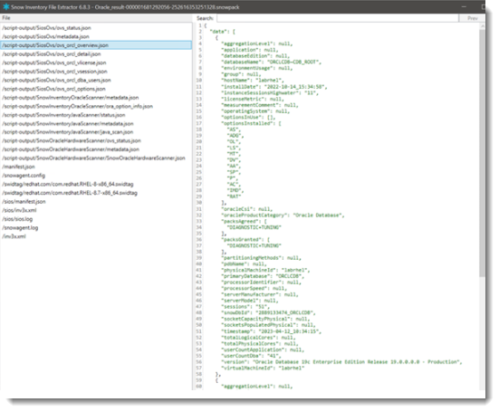Select ovs_status.json under SiosOvs
499x412 pixels.
[x=46, y=28]
